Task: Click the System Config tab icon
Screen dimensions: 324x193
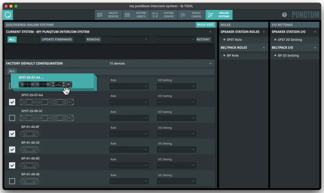Action: point(155,15)
